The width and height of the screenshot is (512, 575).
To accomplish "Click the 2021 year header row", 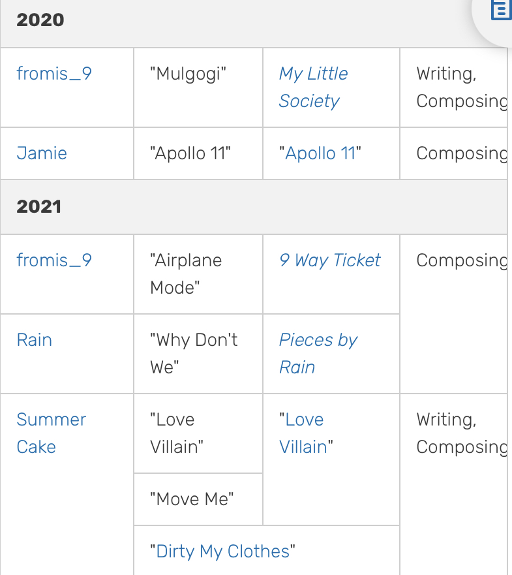I will click(254, 207).
